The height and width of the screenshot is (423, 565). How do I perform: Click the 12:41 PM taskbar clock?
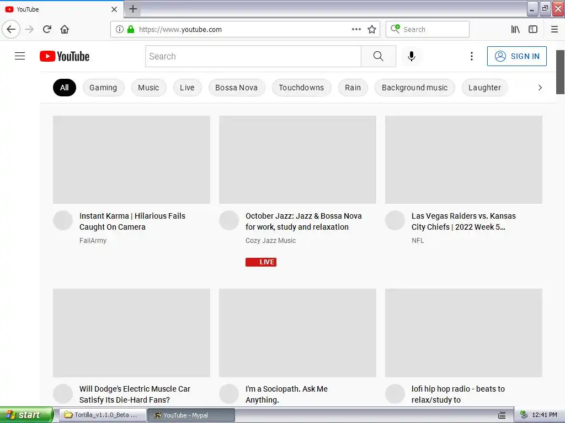[545, 415]
